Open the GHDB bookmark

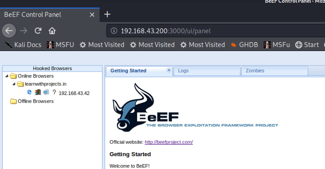click(244, 45)
